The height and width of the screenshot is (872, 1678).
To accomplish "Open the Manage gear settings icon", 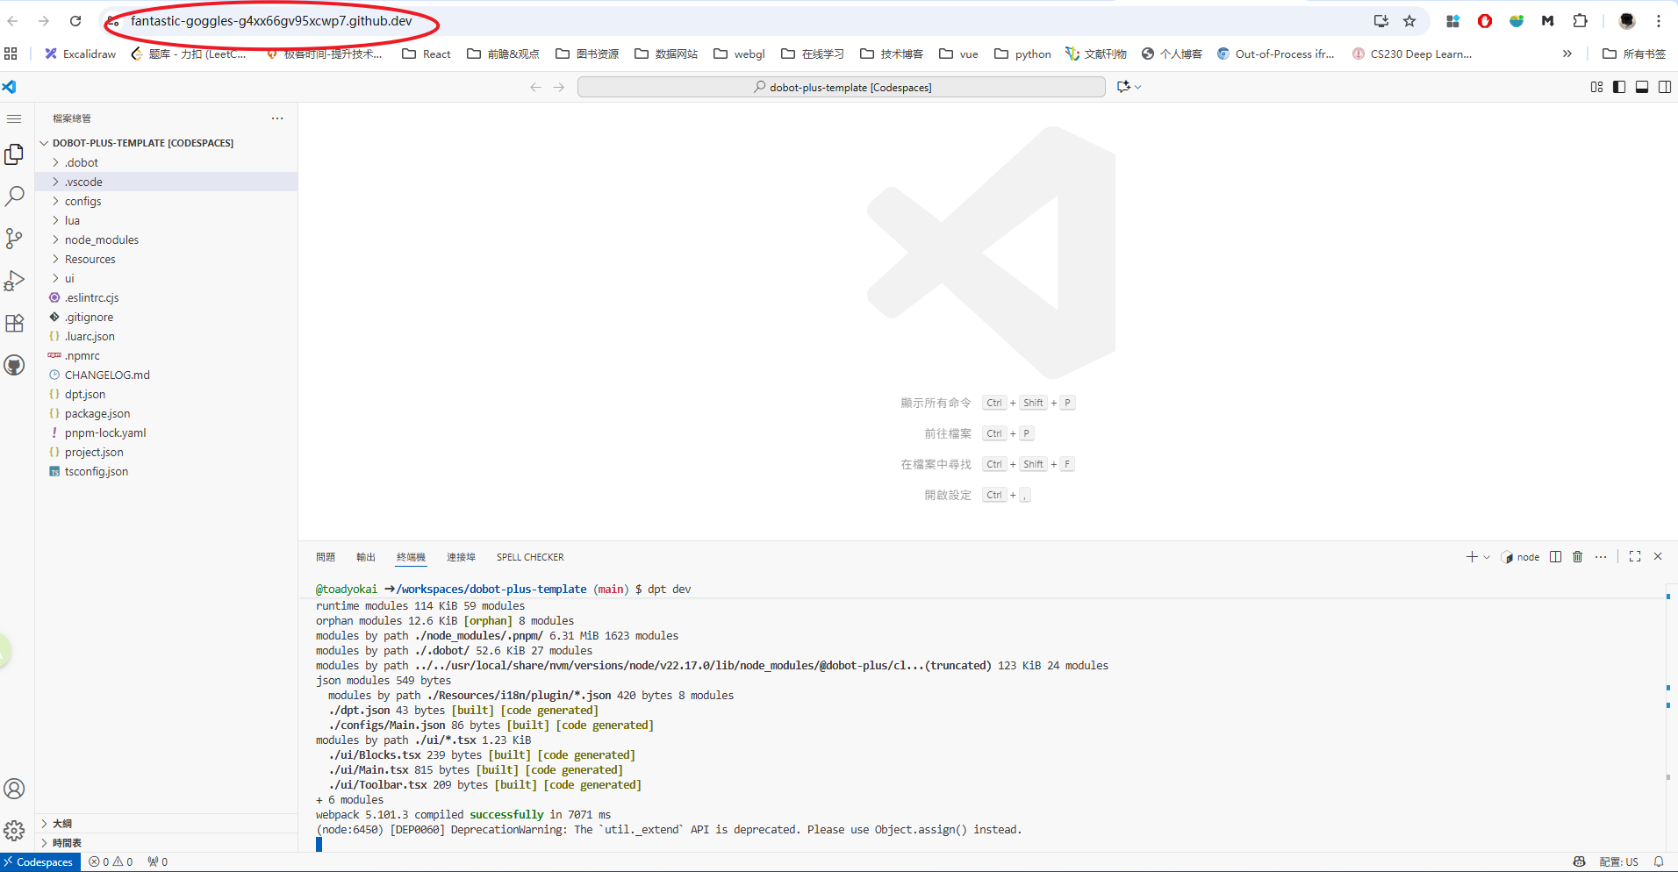I will click(x=15, y=830).
